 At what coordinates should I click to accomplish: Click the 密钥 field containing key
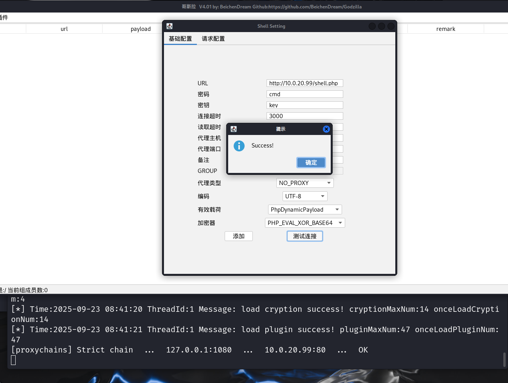(305, 105)
